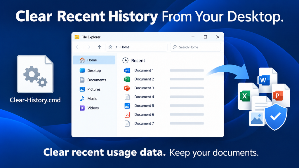The image size is (299, 168).
Task: Click the File Explorer window title
Action: click(91, 37)
